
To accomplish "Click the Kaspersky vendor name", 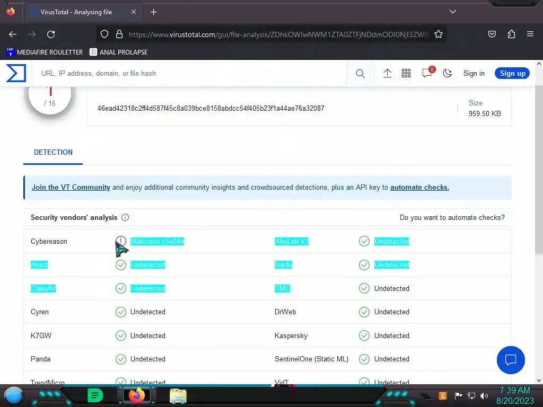I will [x=291, y=335].
